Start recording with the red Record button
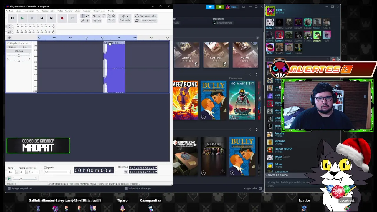The image size is (377, 212). click(62, 18)
